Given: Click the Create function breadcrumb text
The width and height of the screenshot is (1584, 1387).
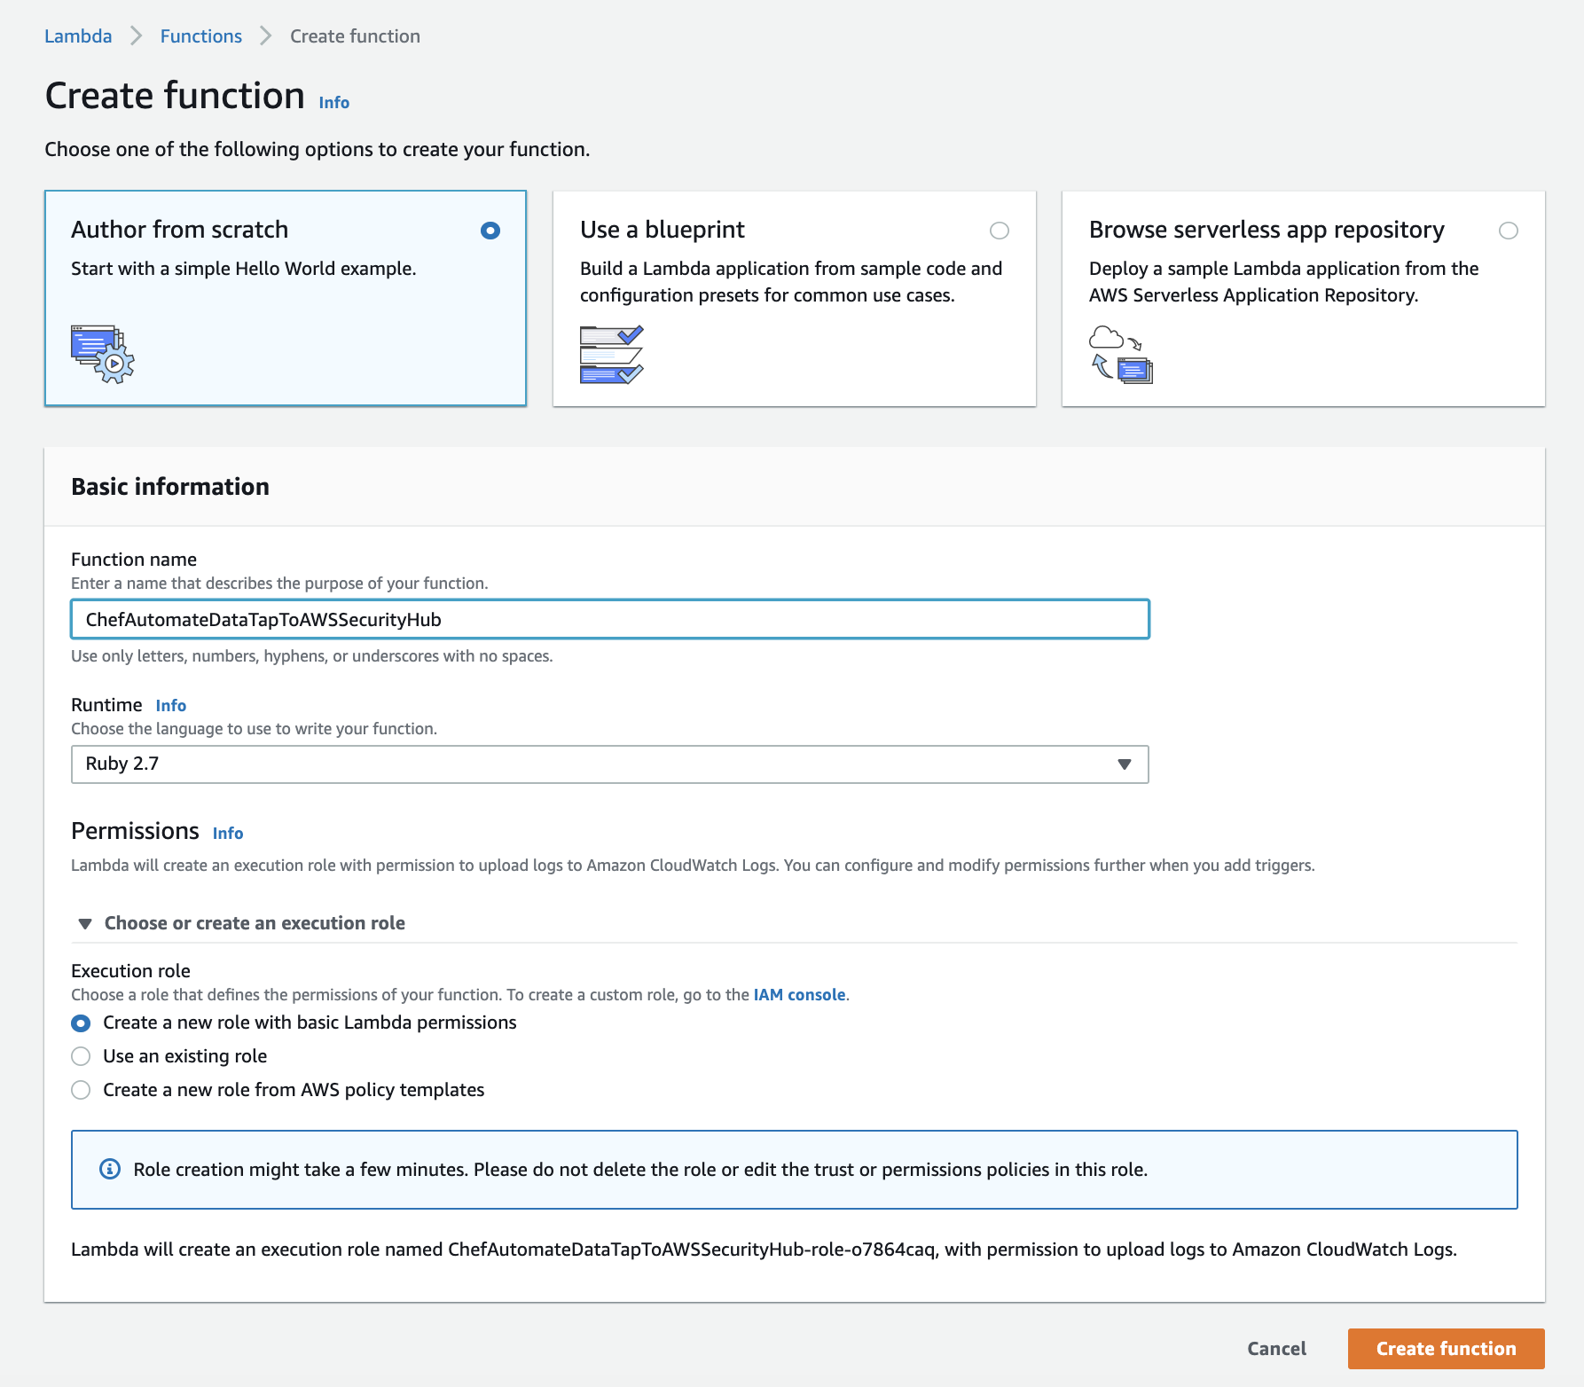Looking at the screenshot, I should click(x=355, y=36).
